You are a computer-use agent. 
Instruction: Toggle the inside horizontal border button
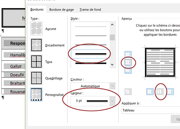click(x=128, y=63)
